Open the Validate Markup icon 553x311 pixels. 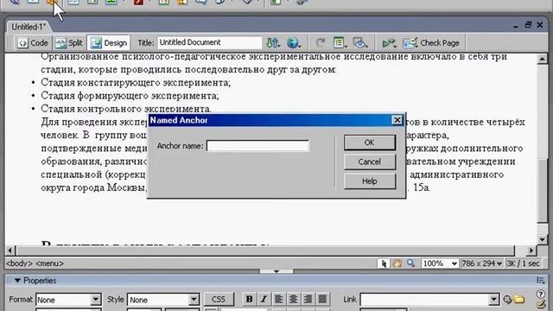[x=389, y=43]
